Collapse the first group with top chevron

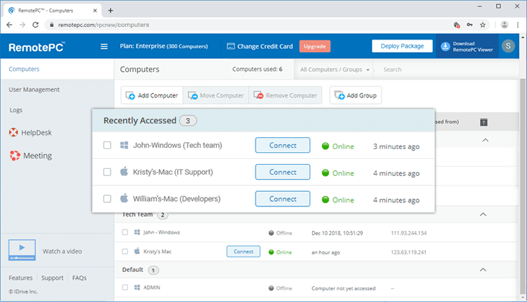coord(485,140)
